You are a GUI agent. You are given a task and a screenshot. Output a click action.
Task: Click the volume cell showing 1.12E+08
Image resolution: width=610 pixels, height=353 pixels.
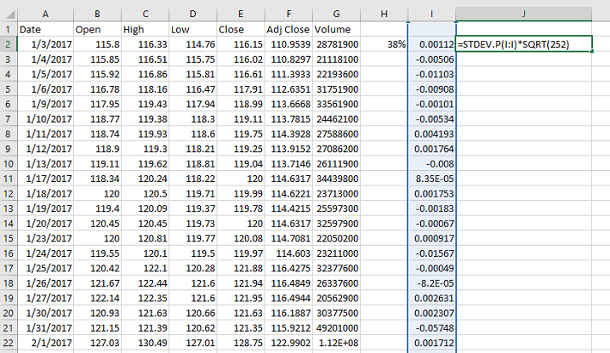(337, 344)
